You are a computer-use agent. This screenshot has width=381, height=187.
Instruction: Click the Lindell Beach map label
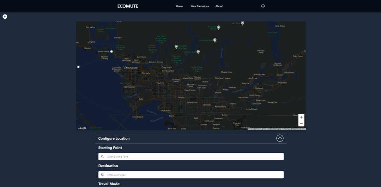[252, 109]
